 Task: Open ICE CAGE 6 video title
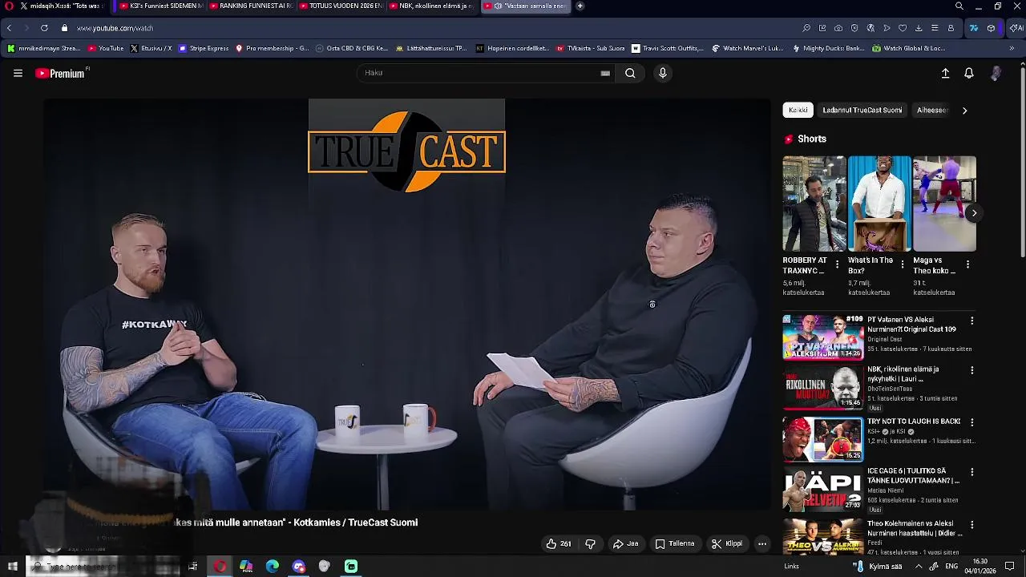coord(913,476)
